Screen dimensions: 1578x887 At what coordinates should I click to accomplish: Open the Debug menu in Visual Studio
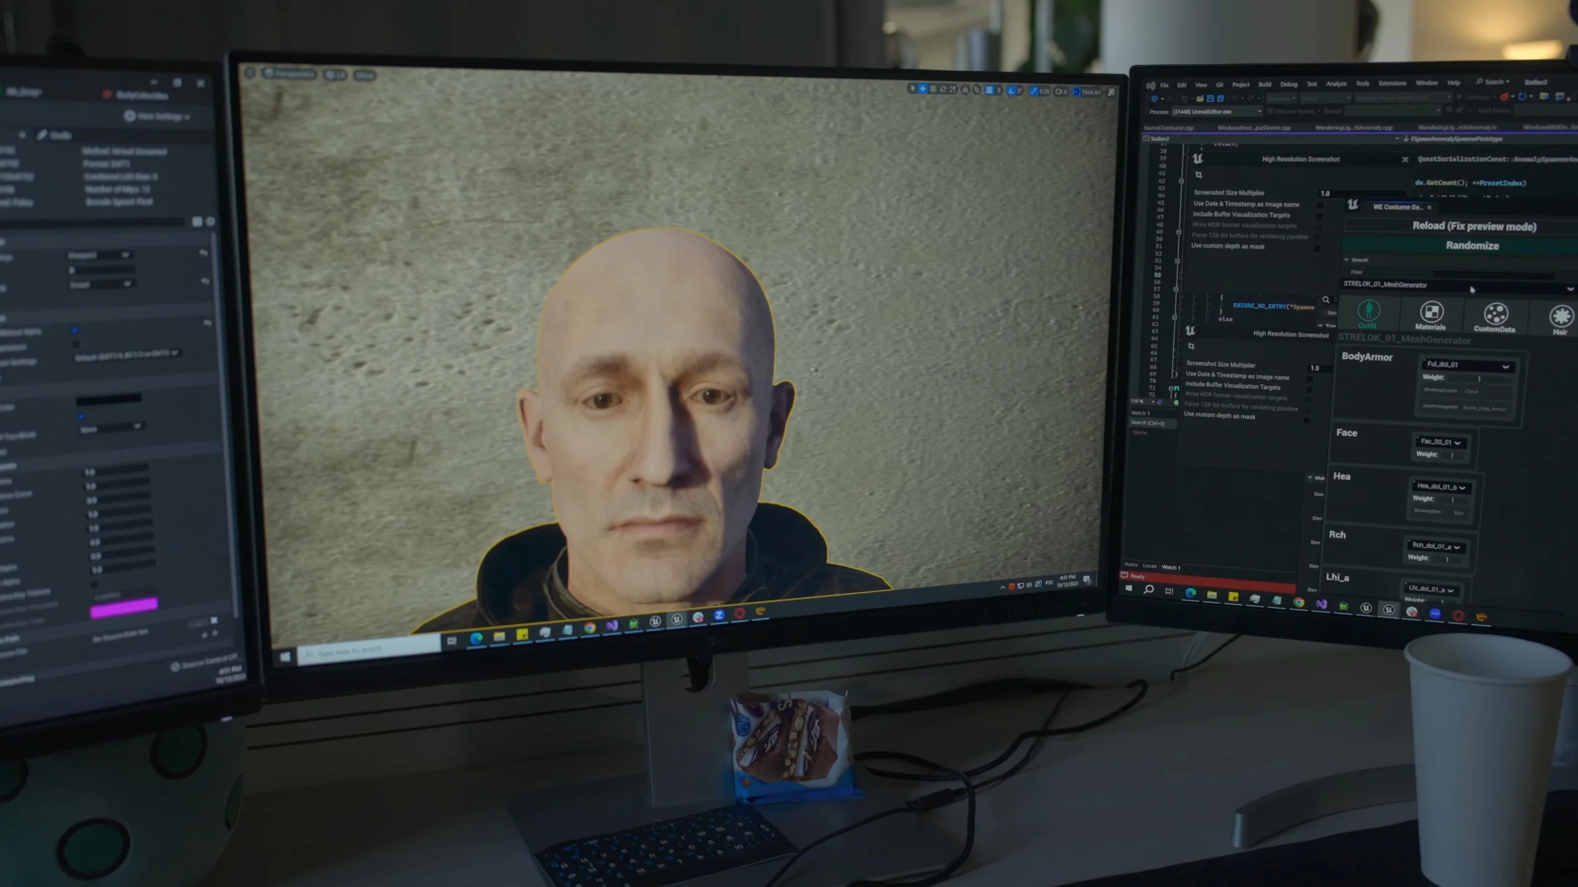point(1288,84)
